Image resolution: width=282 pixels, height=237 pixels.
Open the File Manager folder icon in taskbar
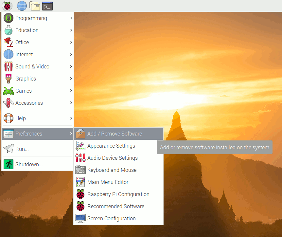tap(35, 6)
